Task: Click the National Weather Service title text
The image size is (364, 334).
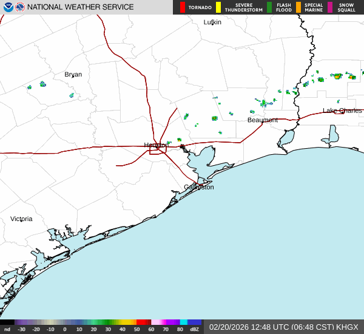Action: [x=81, y=7]
